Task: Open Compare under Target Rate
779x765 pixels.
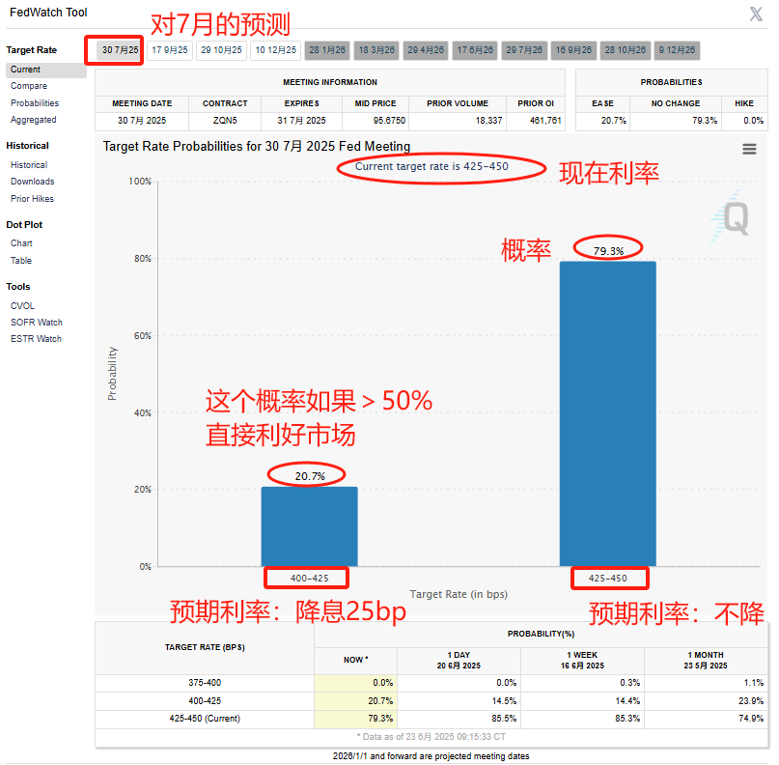Action: tap(29, 86)
